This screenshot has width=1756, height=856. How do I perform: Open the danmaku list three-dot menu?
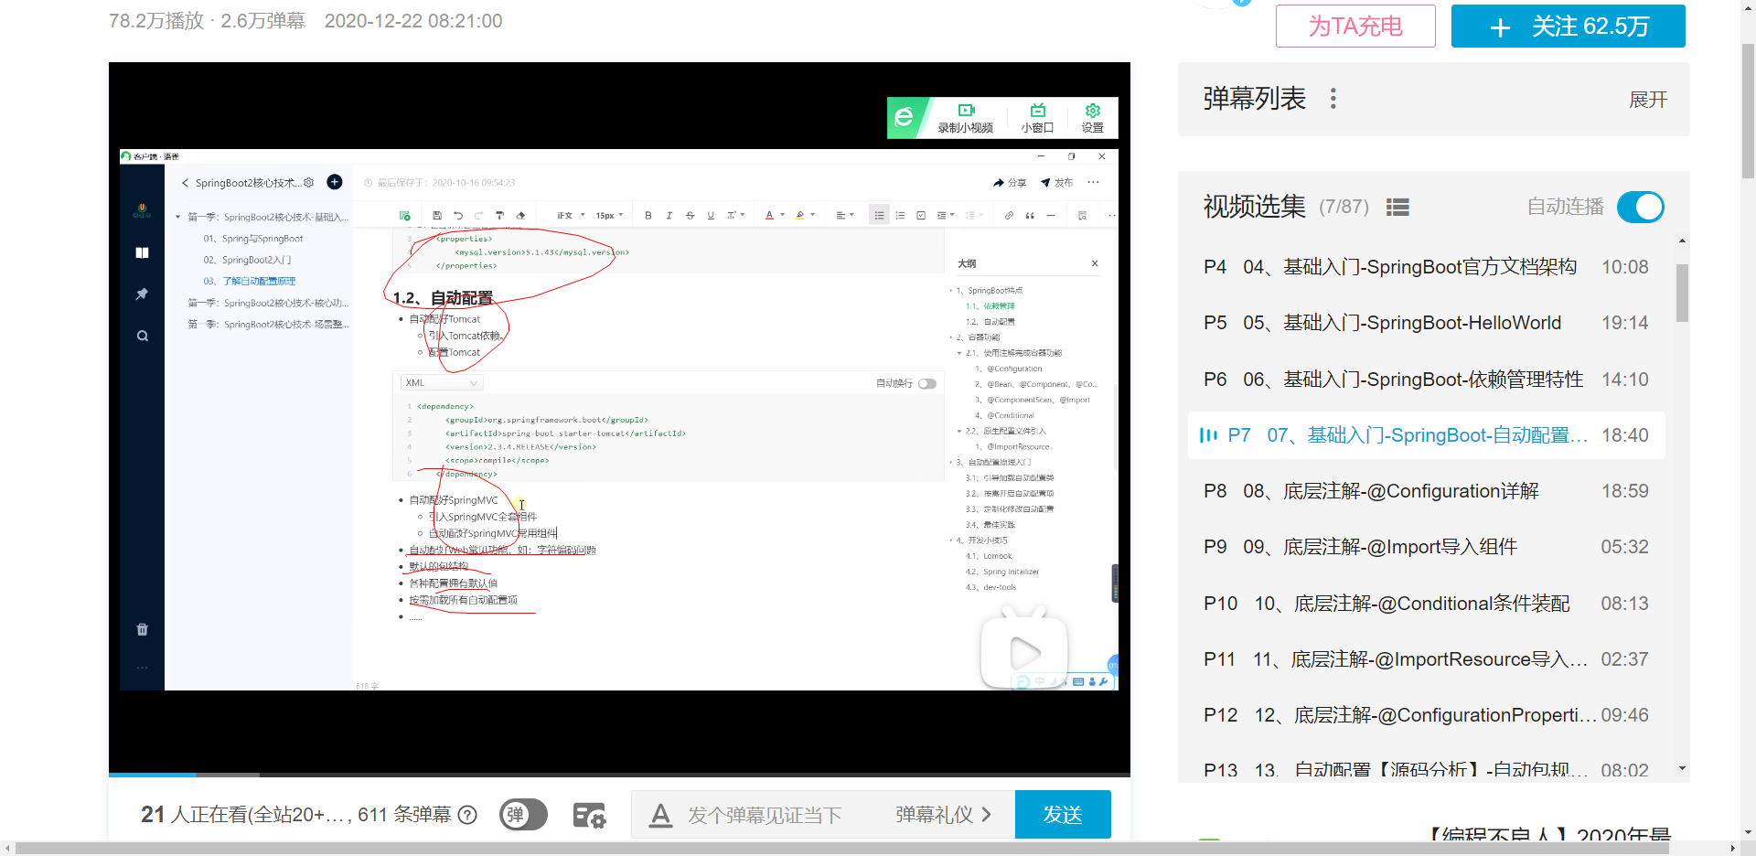click(x=1333, y=99)
